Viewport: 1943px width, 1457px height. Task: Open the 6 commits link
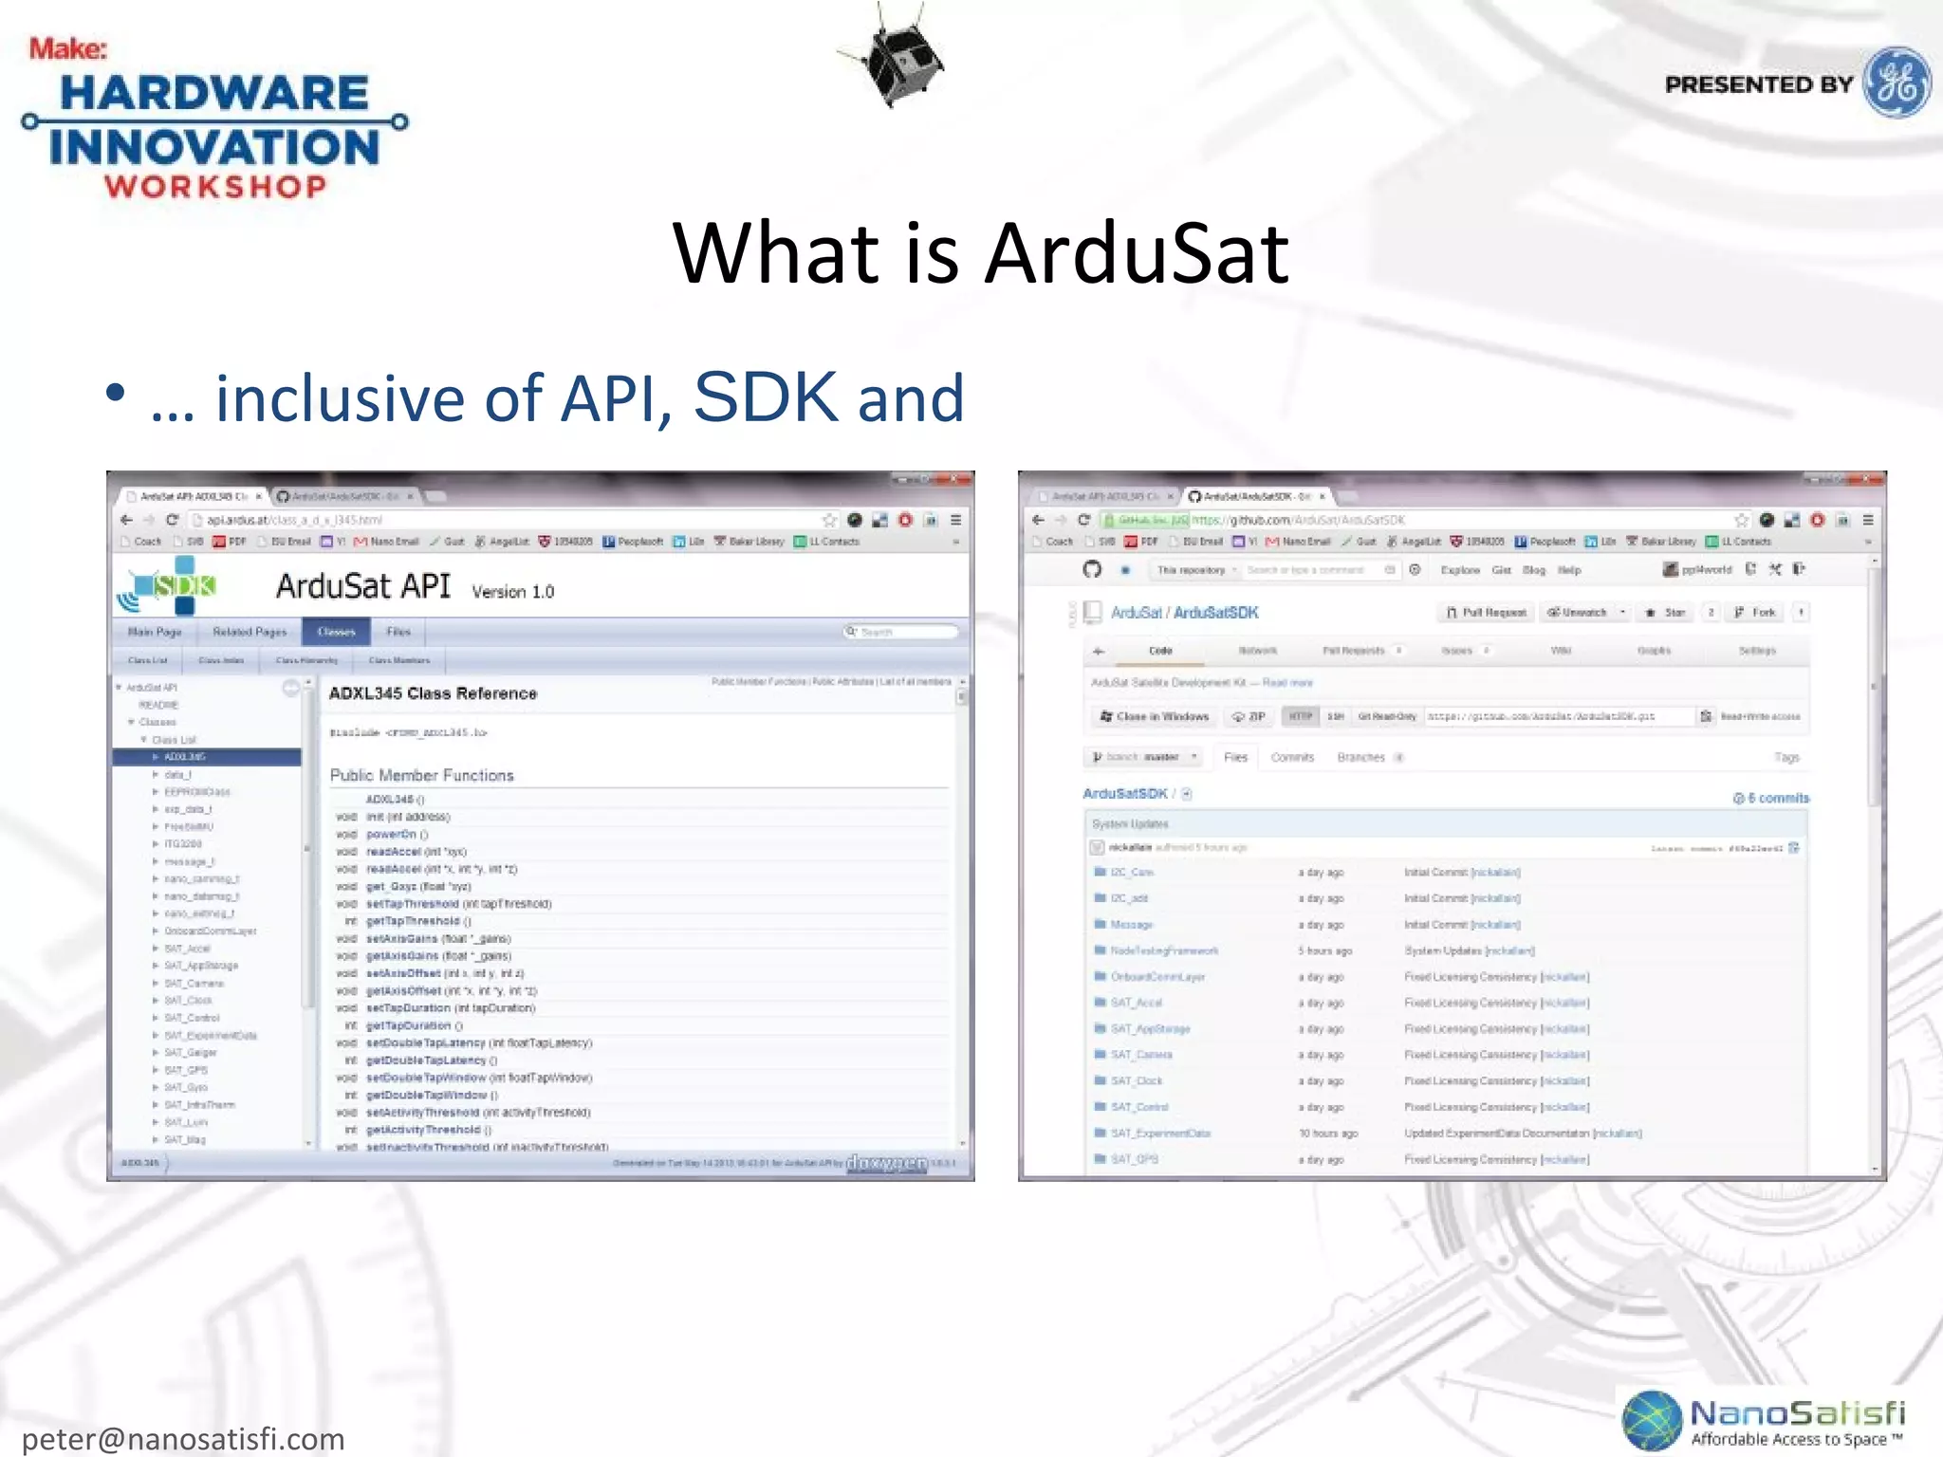coord(1771,799)
